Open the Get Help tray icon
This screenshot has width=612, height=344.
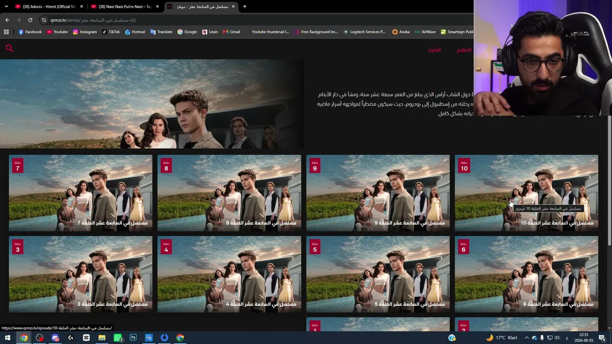(452, 338)
